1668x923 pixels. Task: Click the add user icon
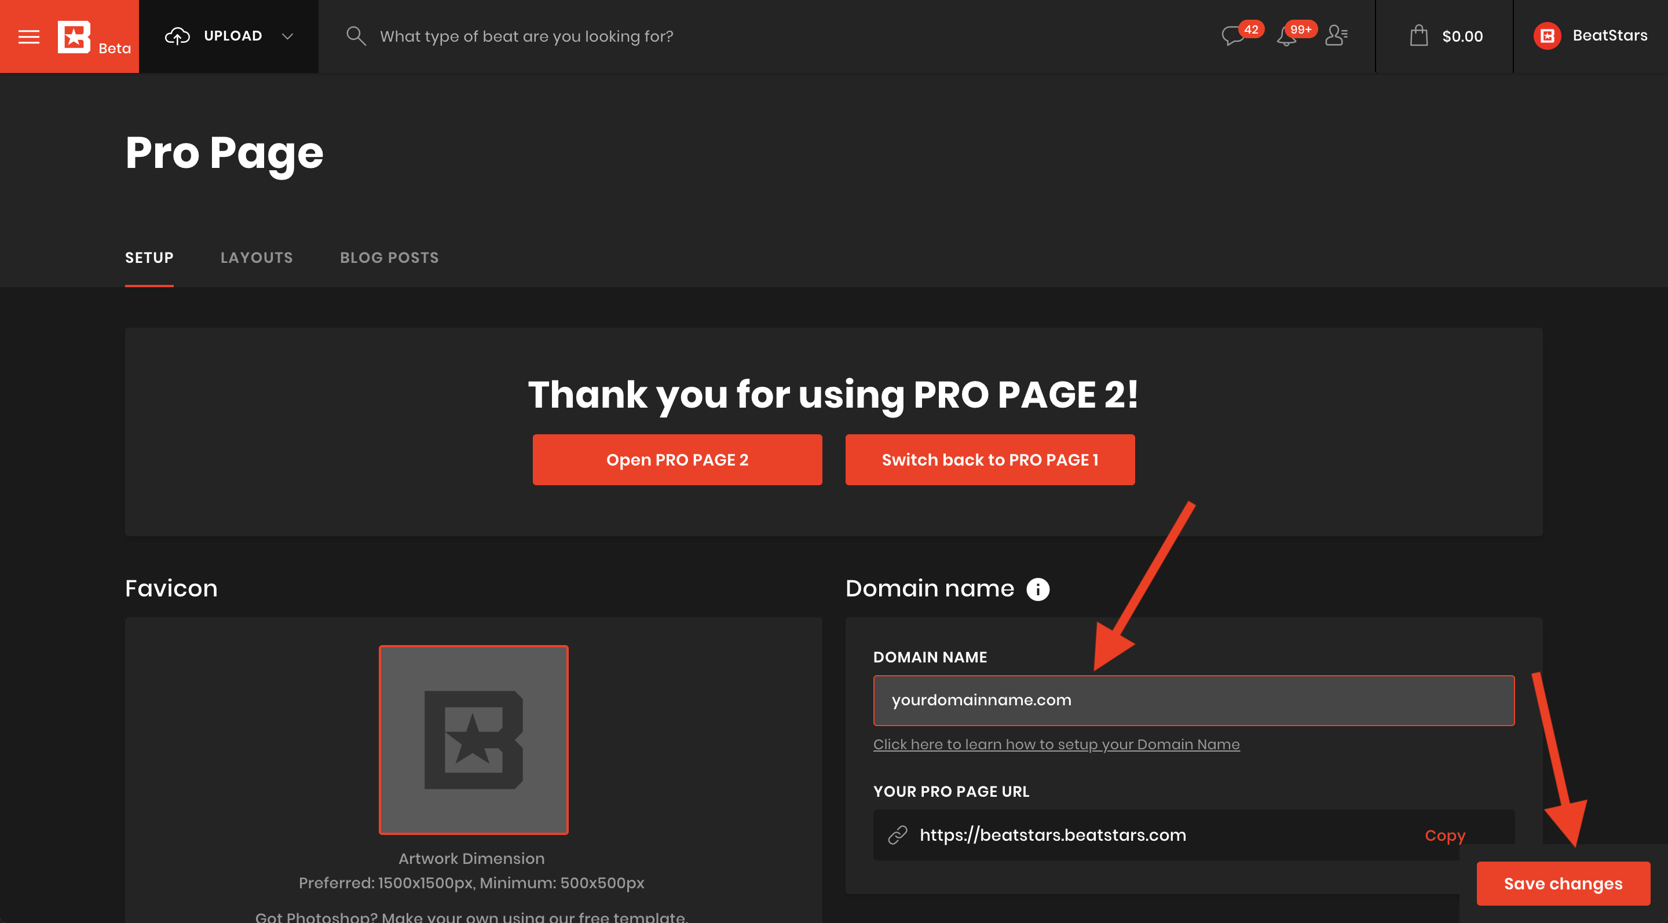coord(1338,34)
